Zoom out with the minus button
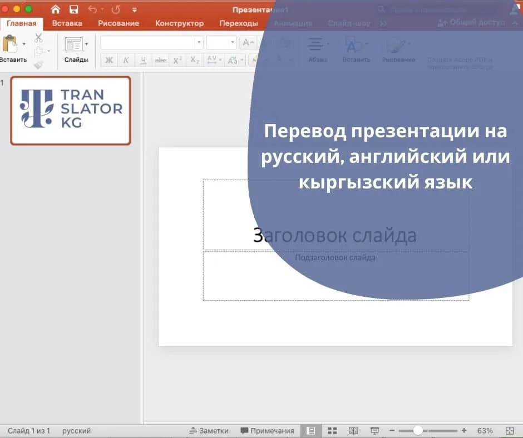The width and height of the screenshot is (523, 438). [x=392, y=431]
